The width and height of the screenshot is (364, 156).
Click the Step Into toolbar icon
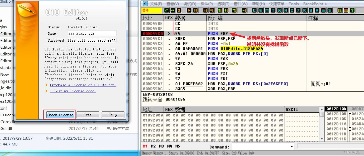click(x=205, y=10)
